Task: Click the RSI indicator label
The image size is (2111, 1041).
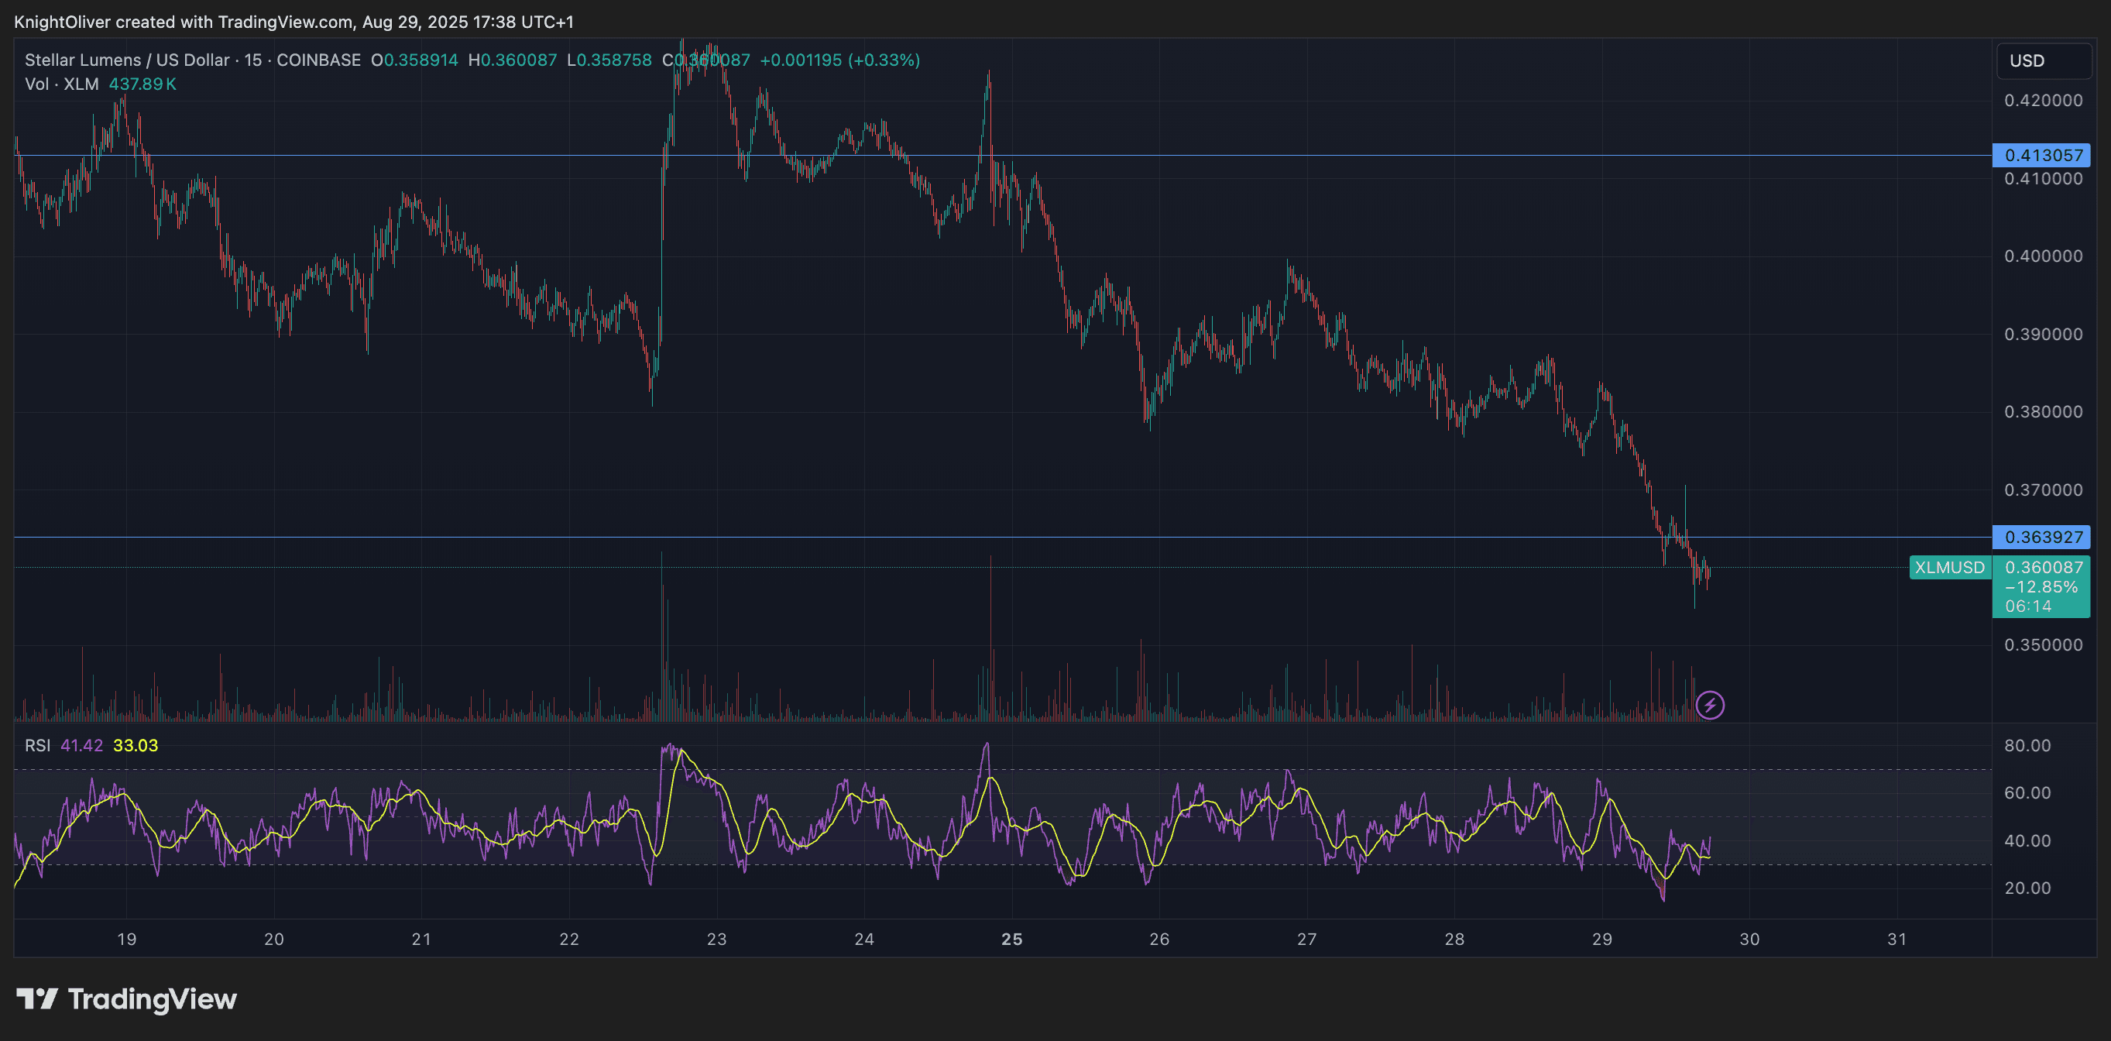Action: pos(37,746)
